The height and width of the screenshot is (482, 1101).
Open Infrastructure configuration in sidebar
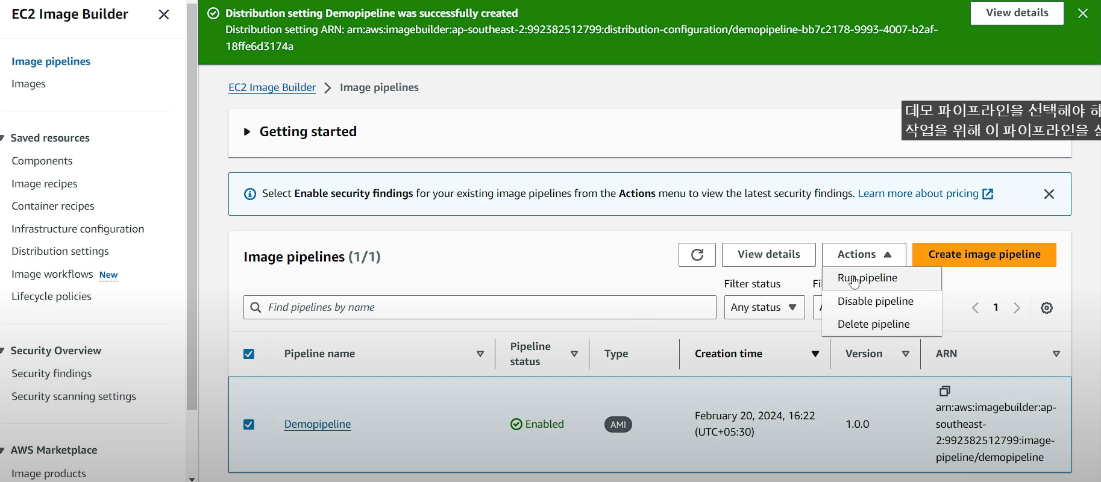click(78, 229)
